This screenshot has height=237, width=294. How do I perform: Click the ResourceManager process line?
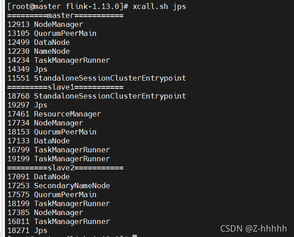(x=54, y=114)
